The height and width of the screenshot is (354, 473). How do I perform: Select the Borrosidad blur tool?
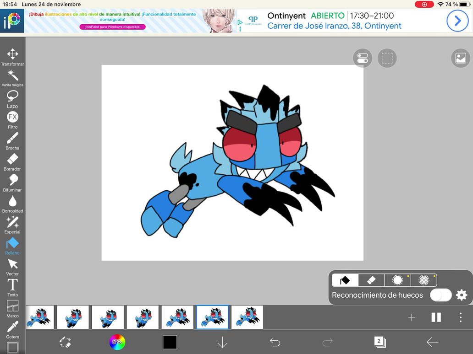point(12,204)
